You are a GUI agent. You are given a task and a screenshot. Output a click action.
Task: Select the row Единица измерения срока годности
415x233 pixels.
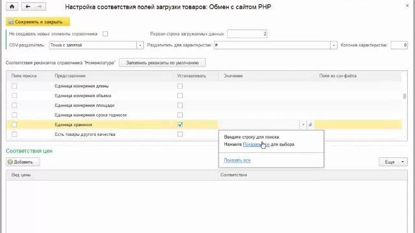[x=204, y=115]
